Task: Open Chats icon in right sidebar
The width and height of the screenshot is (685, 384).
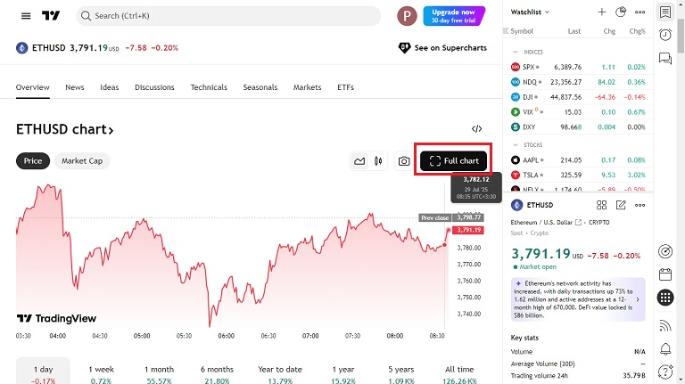Action: click(665, 58)
